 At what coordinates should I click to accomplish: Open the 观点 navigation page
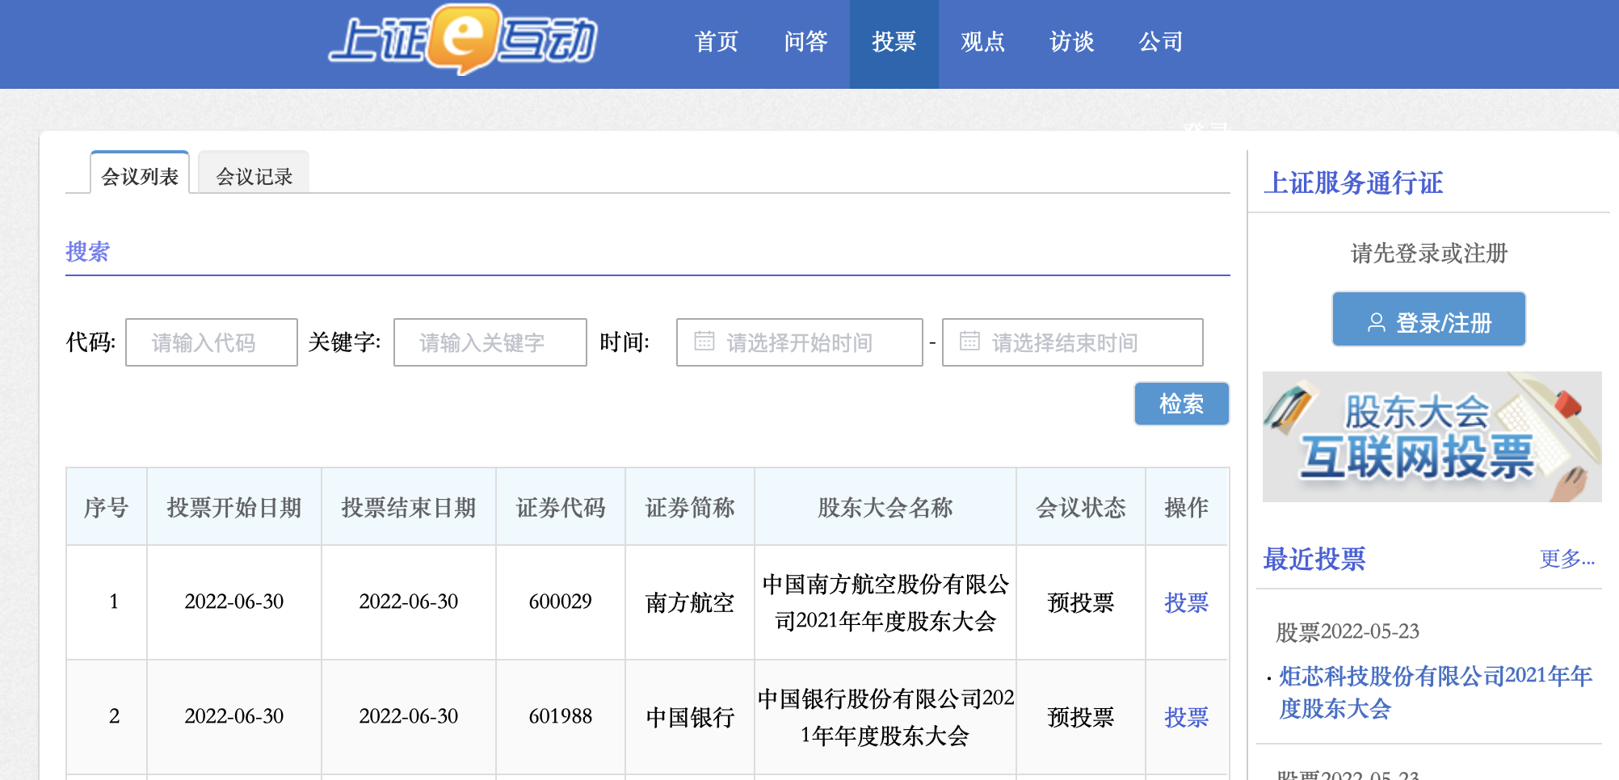pos(982,42)
